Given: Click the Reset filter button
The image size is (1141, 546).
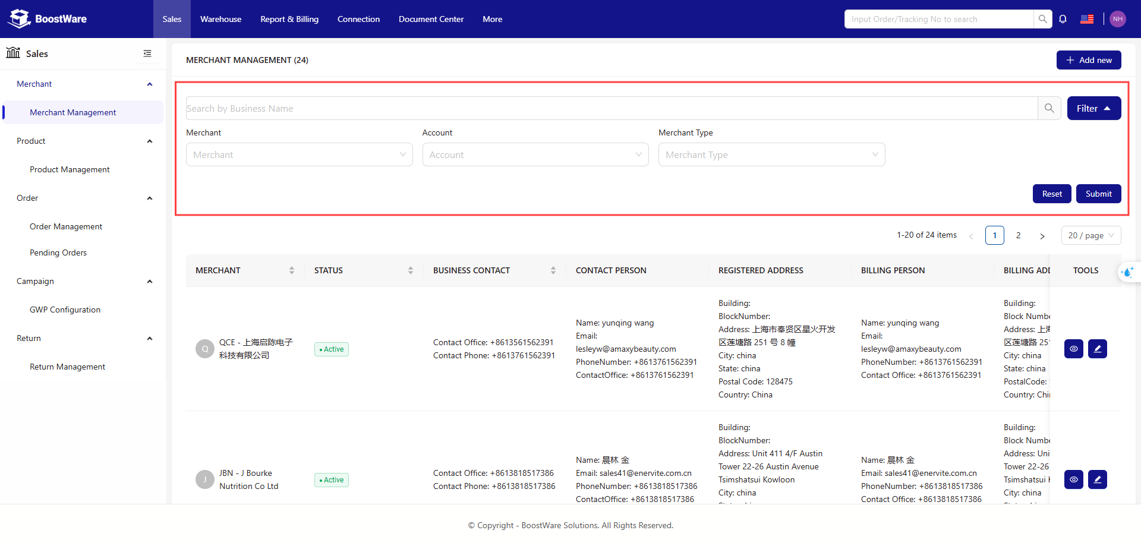Looking at the screenshot, I should pyautogui.click(x=1052, y=194).
